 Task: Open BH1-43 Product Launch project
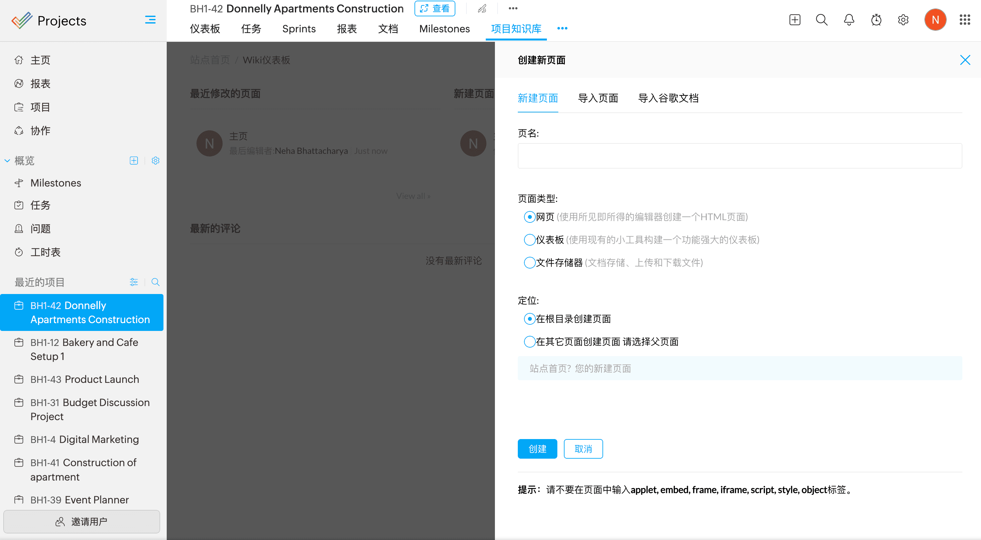pyautogui.click(x=85, y=379)
